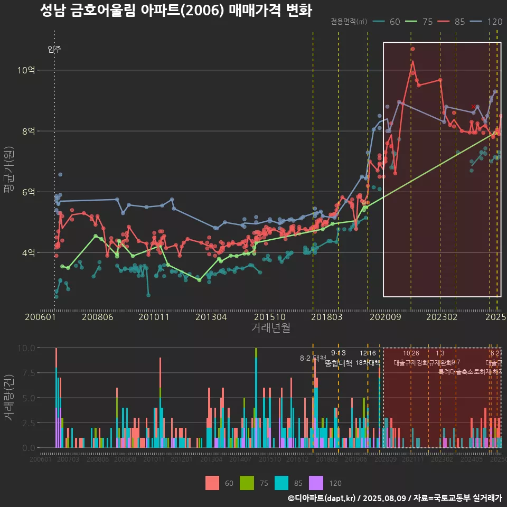Click the 85 legend entry at top
Screen dimensions: 507x507
click(452, 22)
